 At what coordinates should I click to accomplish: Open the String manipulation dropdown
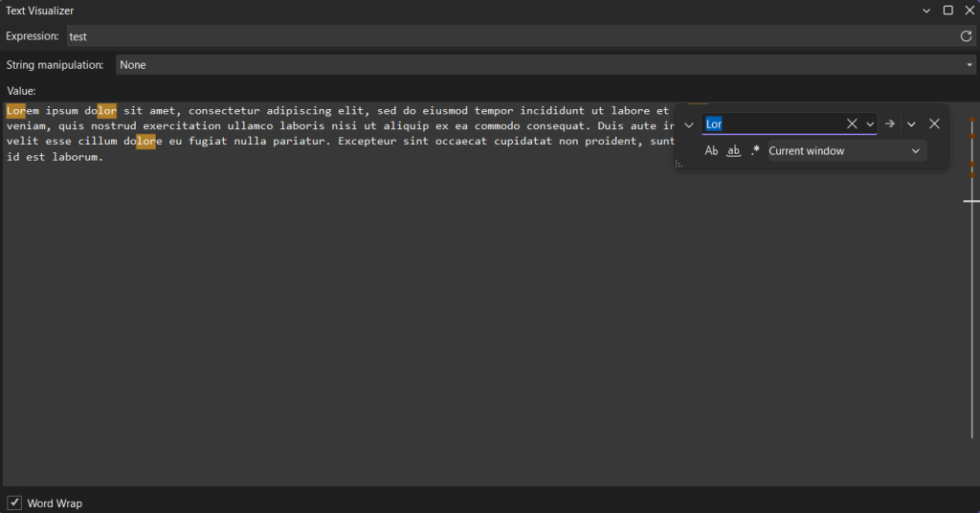tap(546, 65)
